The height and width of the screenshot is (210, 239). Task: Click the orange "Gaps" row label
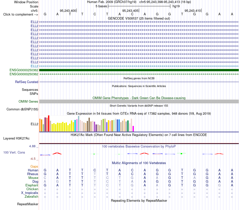[34, 167]
